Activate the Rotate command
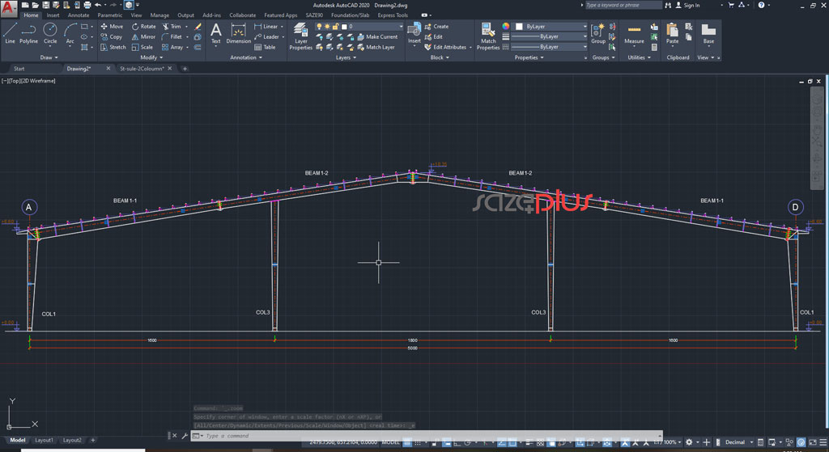The height and width of the screenshot is (452, 829). coord(143,27)
